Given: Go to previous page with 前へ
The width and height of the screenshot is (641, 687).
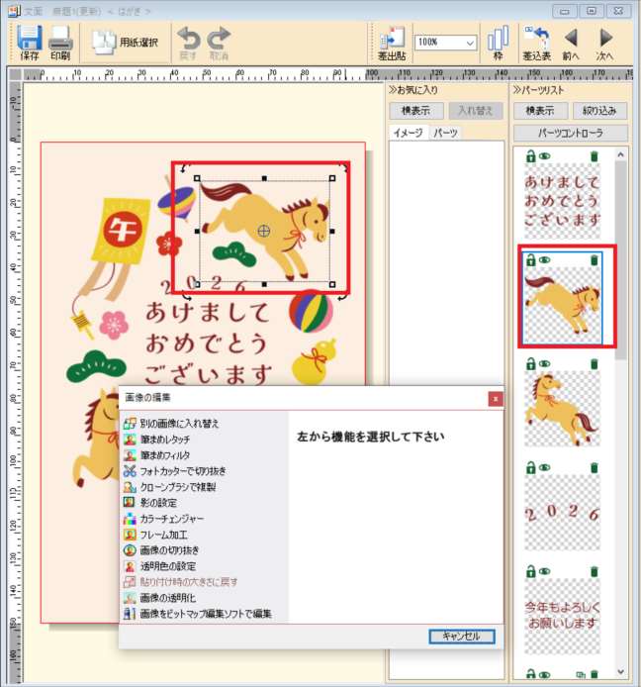Looking at the screenshot, I should (x=571, y=44).
